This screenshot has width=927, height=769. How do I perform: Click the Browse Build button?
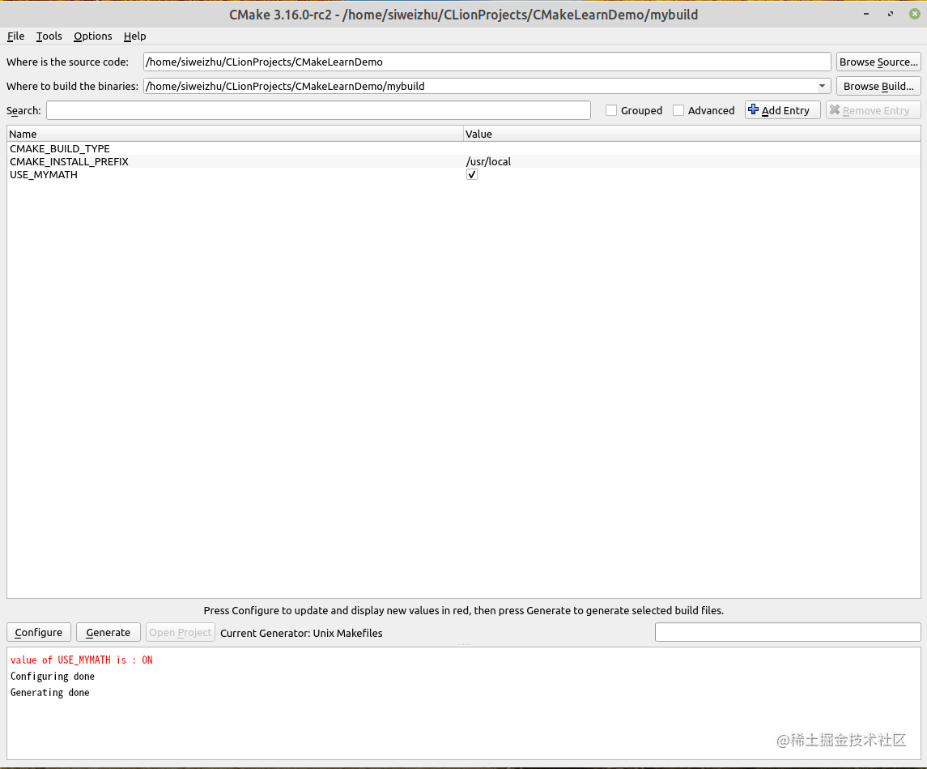click(878, 87)
